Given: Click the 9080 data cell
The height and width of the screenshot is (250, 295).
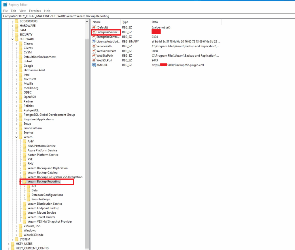Looking at the screenshot, I should coord(155,51).
